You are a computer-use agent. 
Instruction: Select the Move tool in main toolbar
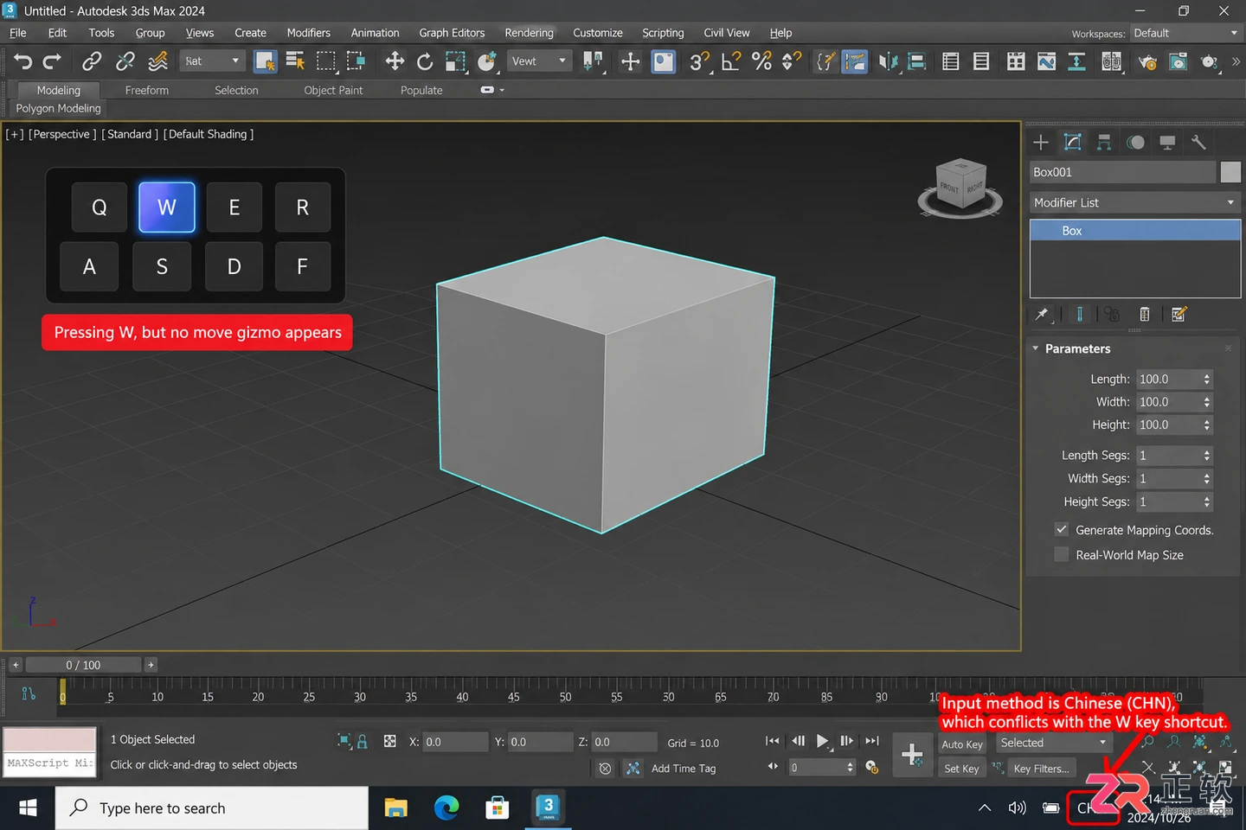pyautogui.click(x=395, y=61)
